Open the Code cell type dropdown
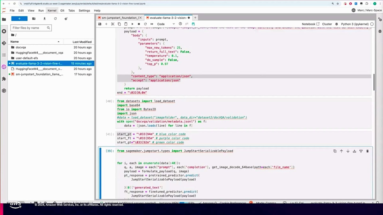 tap(166, 24)
